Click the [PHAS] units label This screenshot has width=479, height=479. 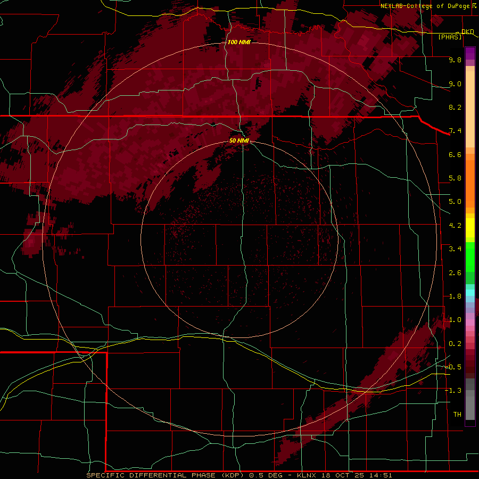[450, 37]
